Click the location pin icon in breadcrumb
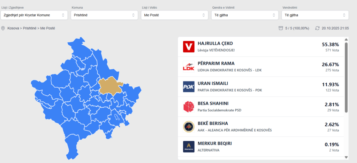This screenshot has width=357, height=163. point(3,28)
